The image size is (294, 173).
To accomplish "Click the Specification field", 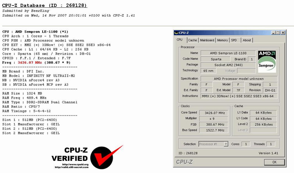I will pyautogui.click(x=239, y=79).
